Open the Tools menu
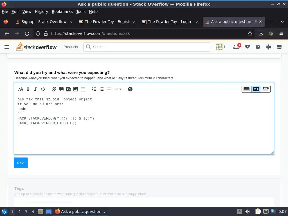This screenshot has width=288, height=216. [81, 12]
